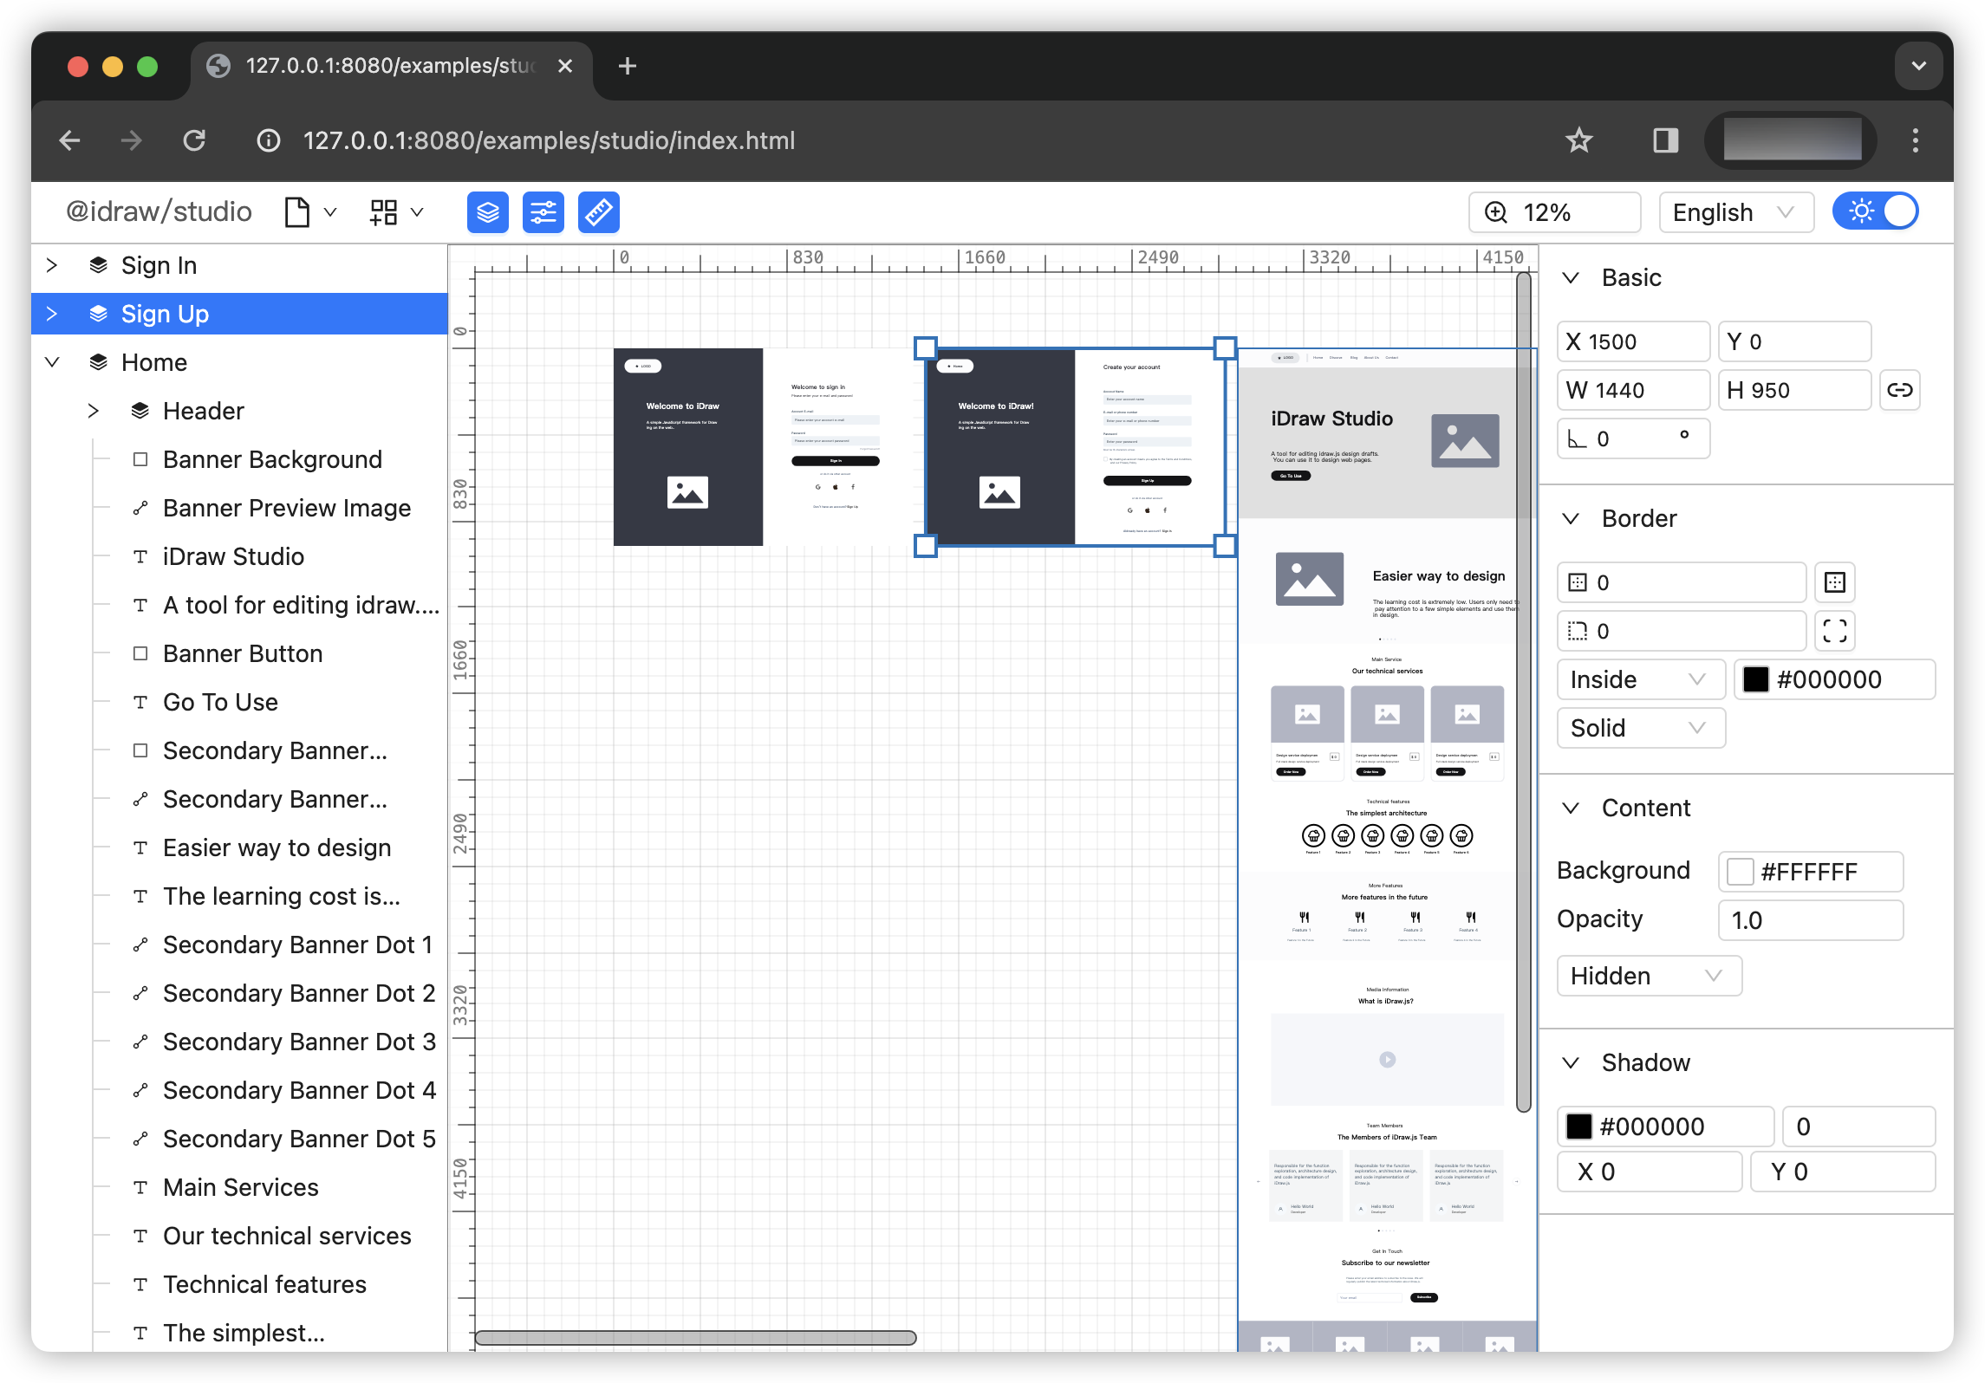The image size is (1985, 1383).
Task: Toggle the layers panel toolbar button
Action: pyautogui.click(x=487, y=212)
